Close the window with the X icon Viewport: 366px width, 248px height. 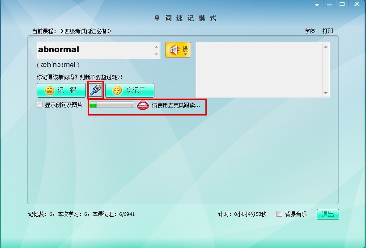(355, 4)
